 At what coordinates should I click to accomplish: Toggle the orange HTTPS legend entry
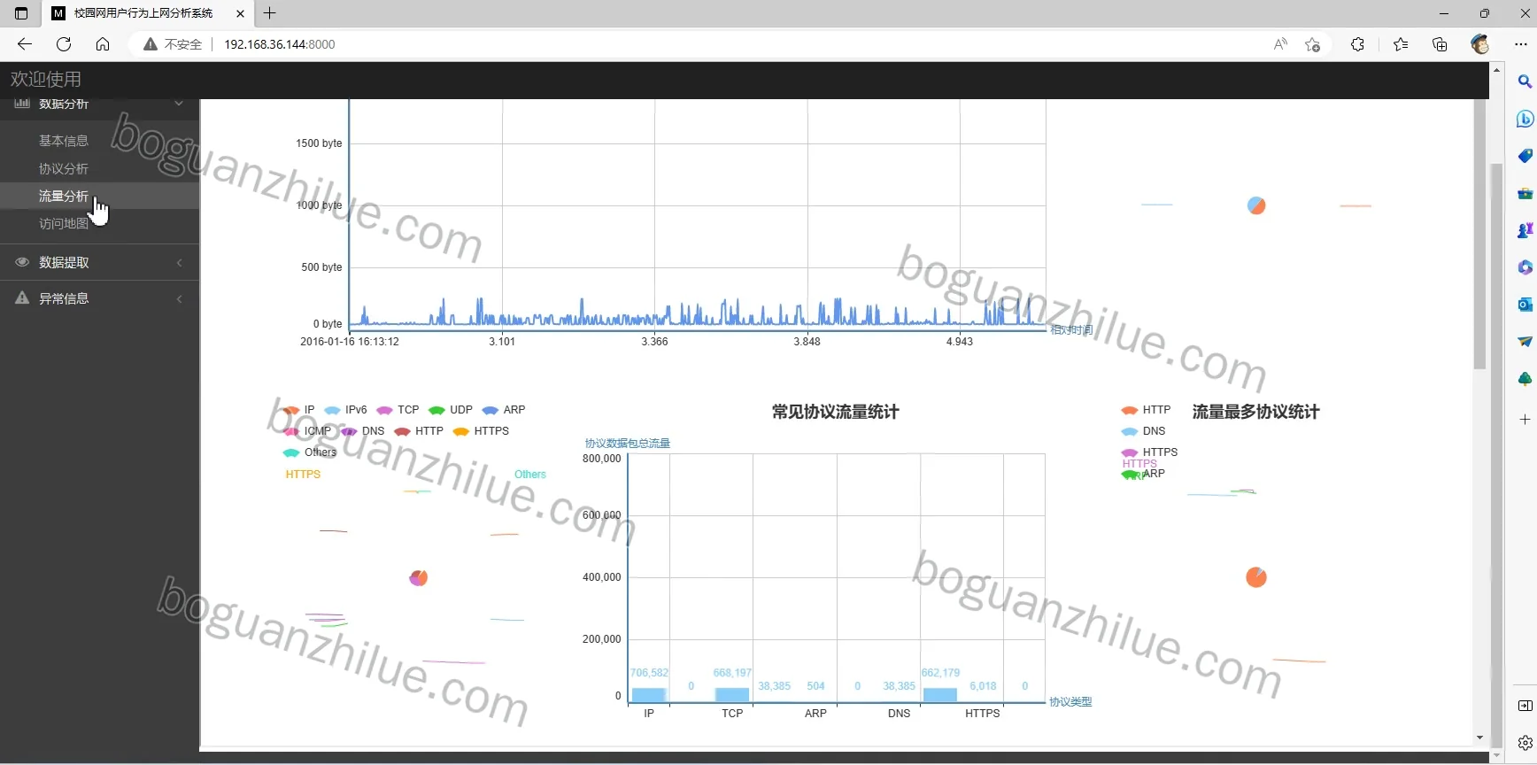coord(481,431)
